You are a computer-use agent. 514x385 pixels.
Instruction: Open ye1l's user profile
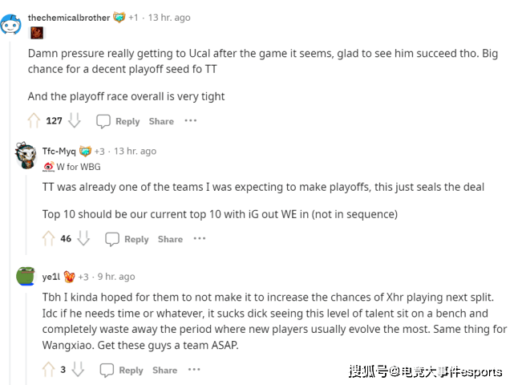[x=51, y=277]
